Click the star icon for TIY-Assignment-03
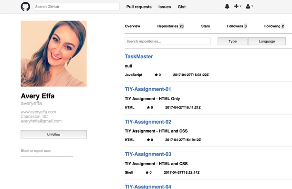This screenshot has height=189, width=292. click(x=147, y=172)
